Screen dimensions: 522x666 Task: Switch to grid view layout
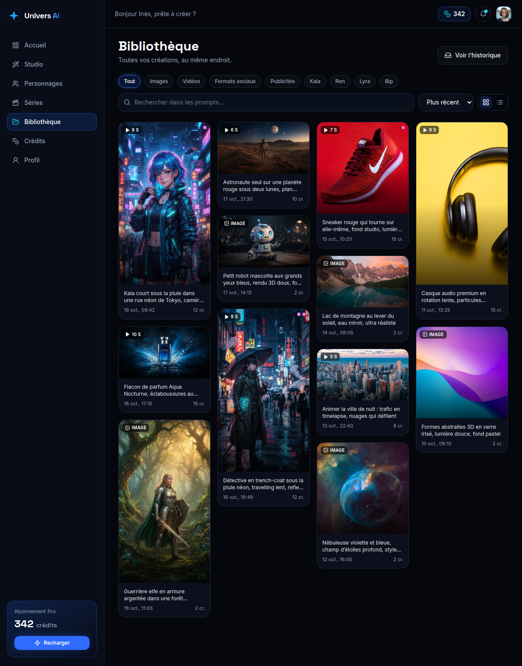tap(486, 102)
